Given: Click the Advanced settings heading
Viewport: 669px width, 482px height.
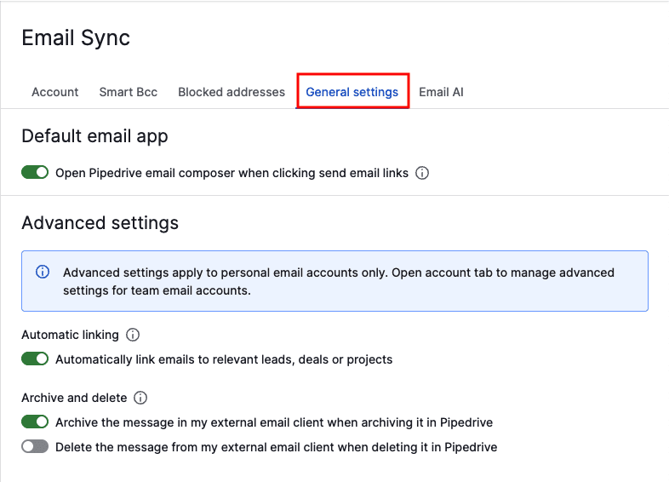Looking at the screenshot, I should tap(100, 223).
